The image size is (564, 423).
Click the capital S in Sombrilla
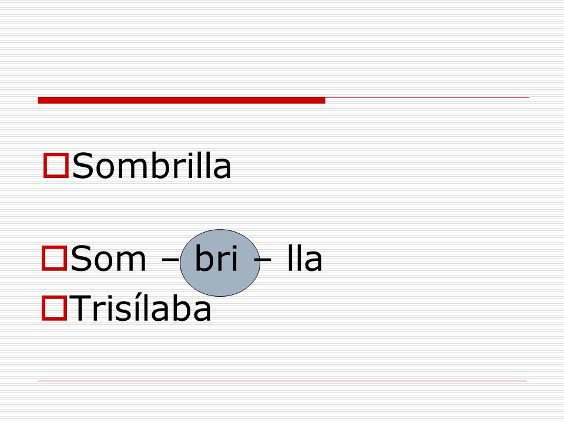tap(83, 166)
